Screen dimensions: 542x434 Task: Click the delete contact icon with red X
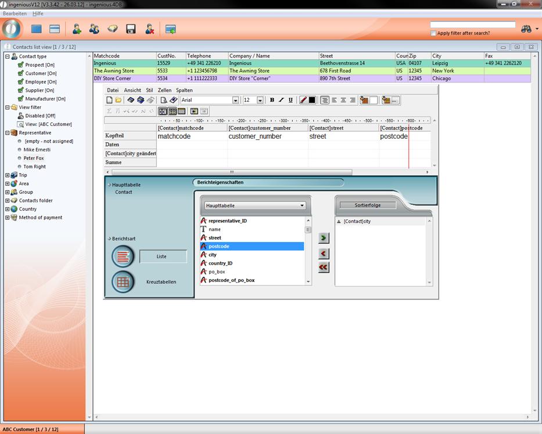click(149, 29)
